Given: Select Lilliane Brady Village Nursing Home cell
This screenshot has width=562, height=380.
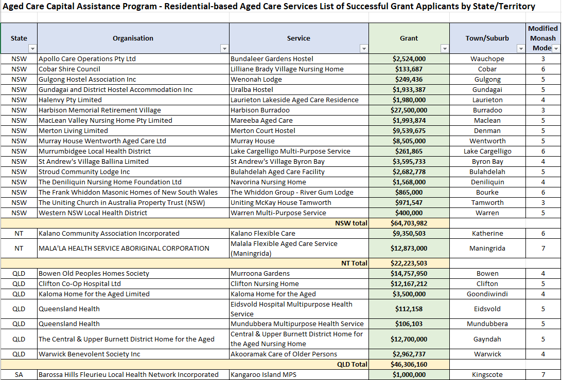Looking at the screenshot, I should 299,69.
